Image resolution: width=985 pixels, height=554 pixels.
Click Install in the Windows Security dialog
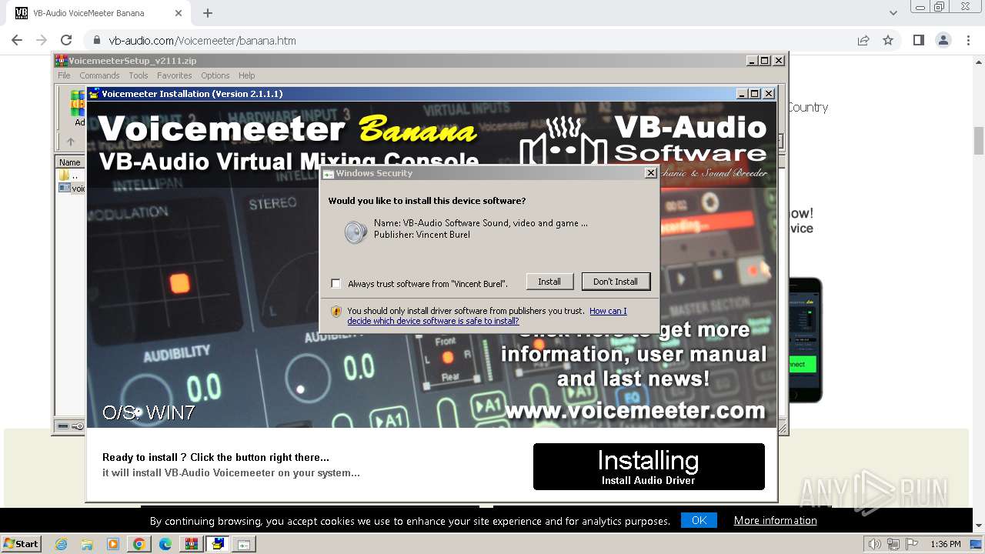(x=549, y=282)
